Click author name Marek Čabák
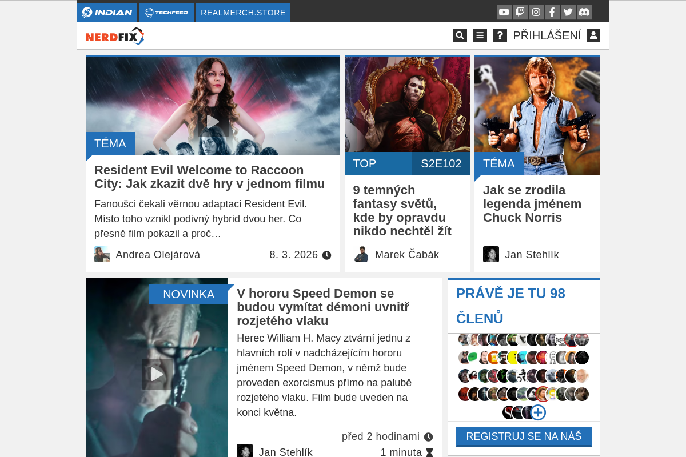This screenshot has width=686, height=457. tap(407, 255)
